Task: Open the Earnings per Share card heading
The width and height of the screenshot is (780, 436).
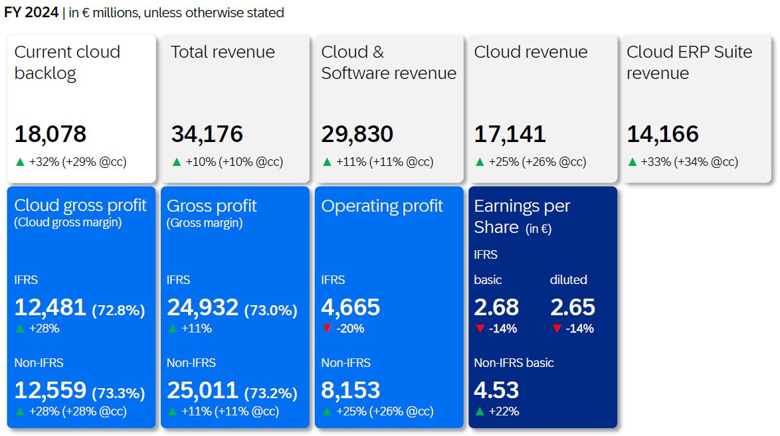Action: [522, 216]
